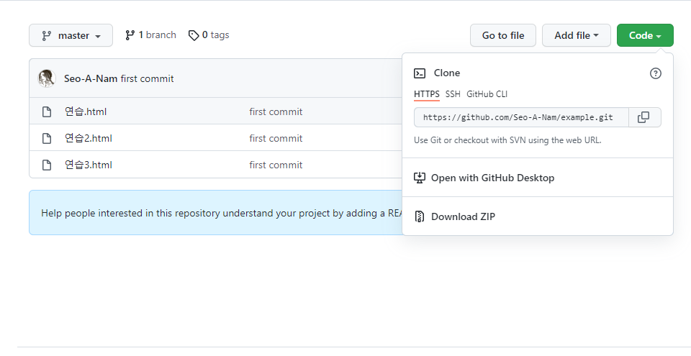Open the latest first commit message link
The width and height of the screenshot is (691, 356).
click(x=147, y=78)
